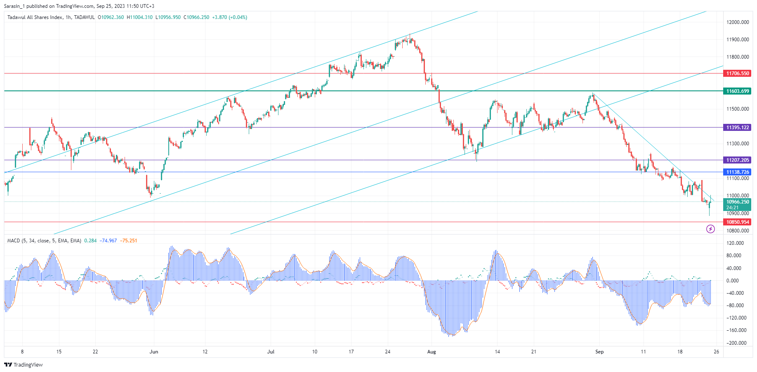Click the 11900.000 price axis tick
This screenshot has width=757, height=372.
point(738,40)
